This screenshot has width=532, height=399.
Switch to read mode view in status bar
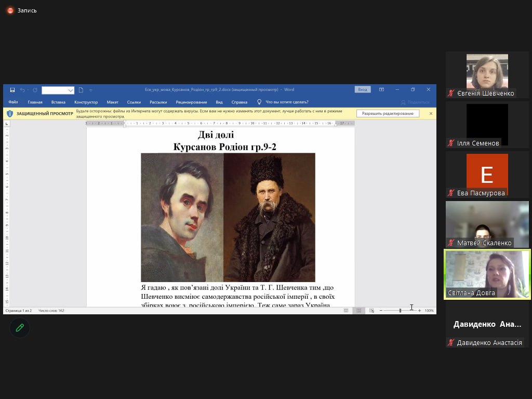point(346,311)
